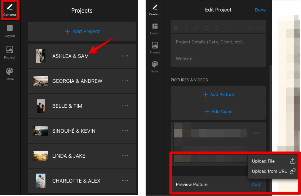This screenshot has width=301, height=196.
Task: Open Content tab in Edit Project sidebar
Action: pyautogui.click(x=155, y=10)
